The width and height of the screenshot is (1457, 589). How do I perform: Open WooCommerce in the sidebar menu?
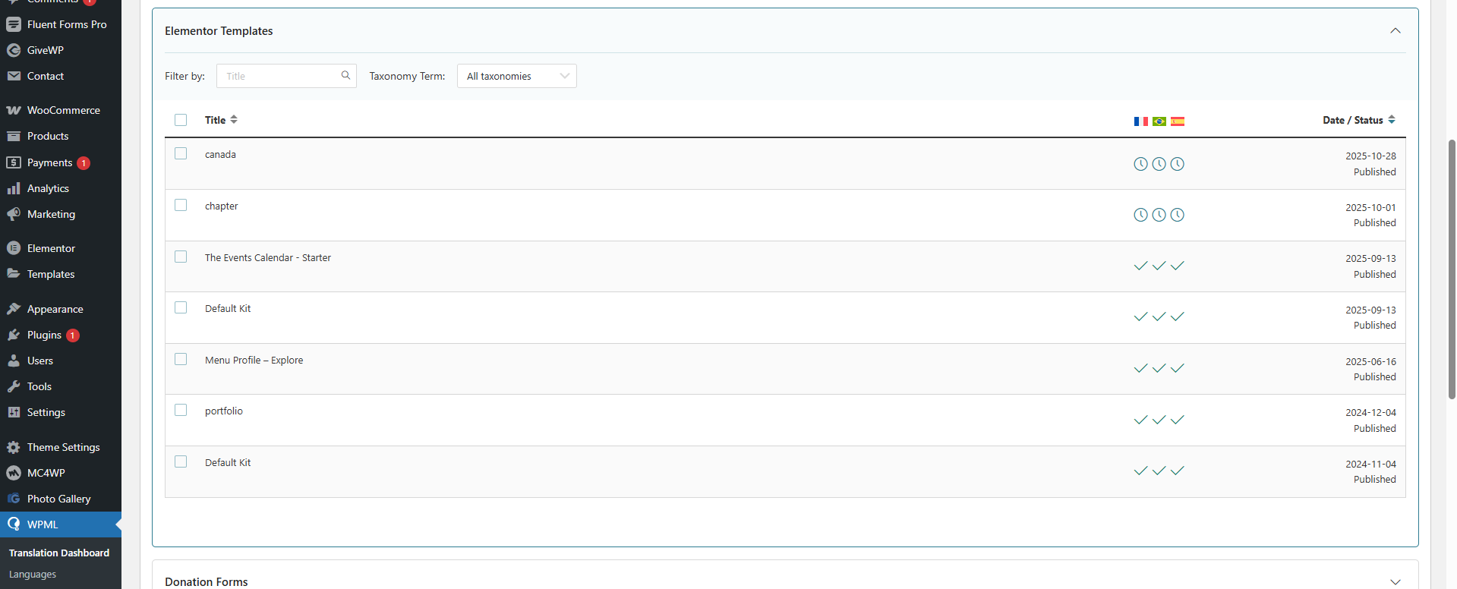coord(63,110)
